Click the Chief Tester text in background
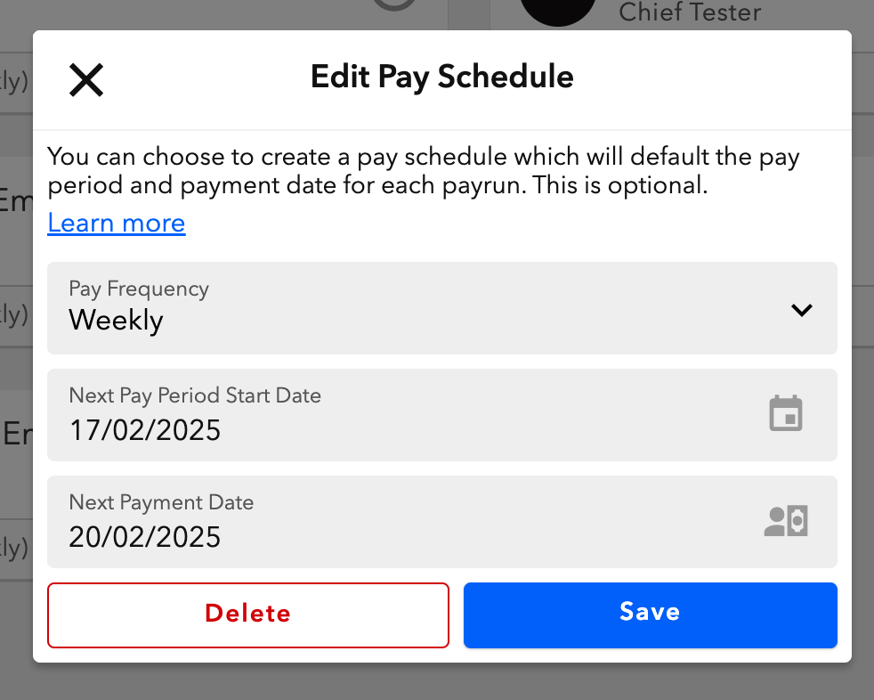This screenshot has width=874, height=700. click(x=690, y=12)
